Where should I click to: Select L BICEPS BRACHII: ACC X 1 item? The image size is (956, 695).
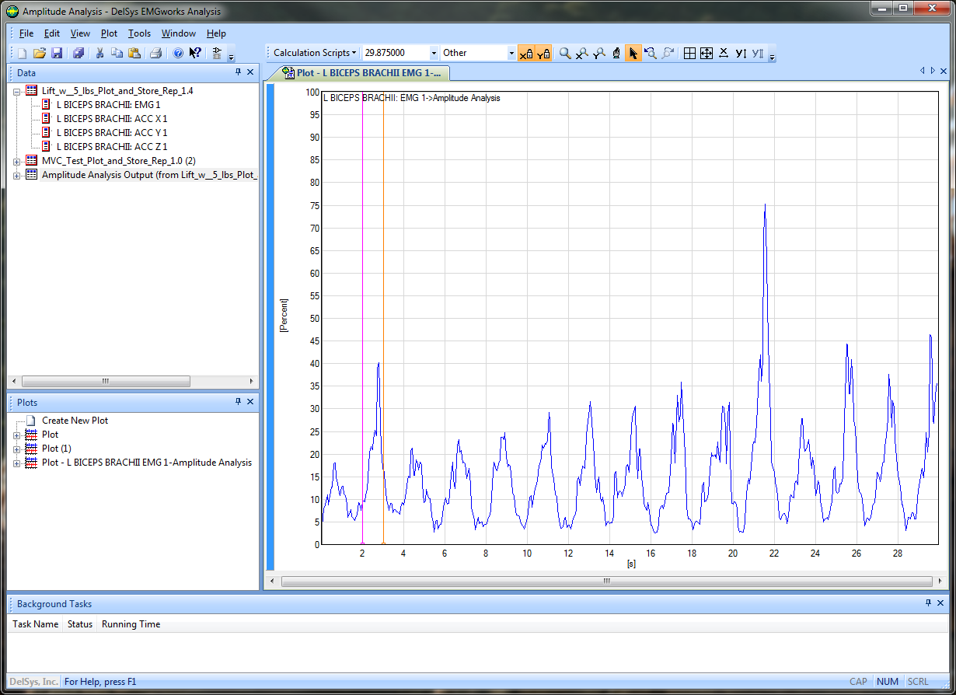(x=111, y=119)
